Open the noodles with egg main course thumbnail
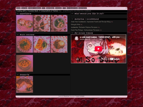This screenshot has height=107, width=143. (59, 44)
